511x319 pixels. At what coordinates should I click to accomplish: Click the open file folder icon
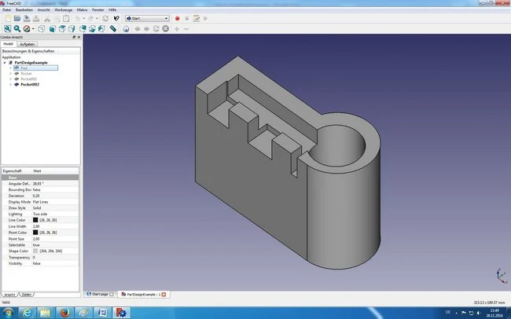point(17,19)
